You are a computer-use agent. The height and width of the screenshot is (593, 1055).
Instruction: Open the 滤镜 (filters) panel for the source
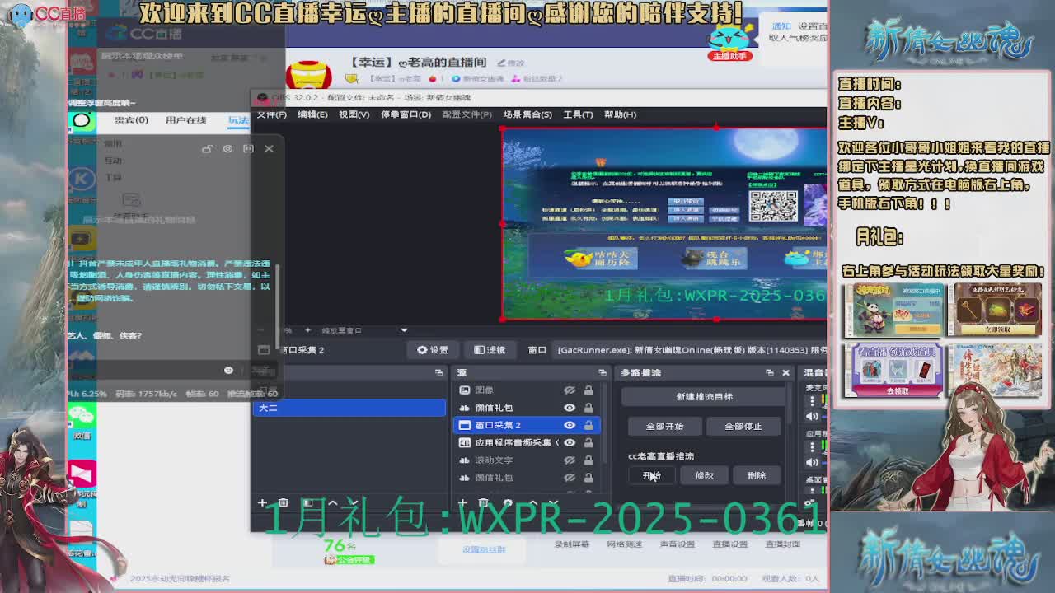point(490,349)
